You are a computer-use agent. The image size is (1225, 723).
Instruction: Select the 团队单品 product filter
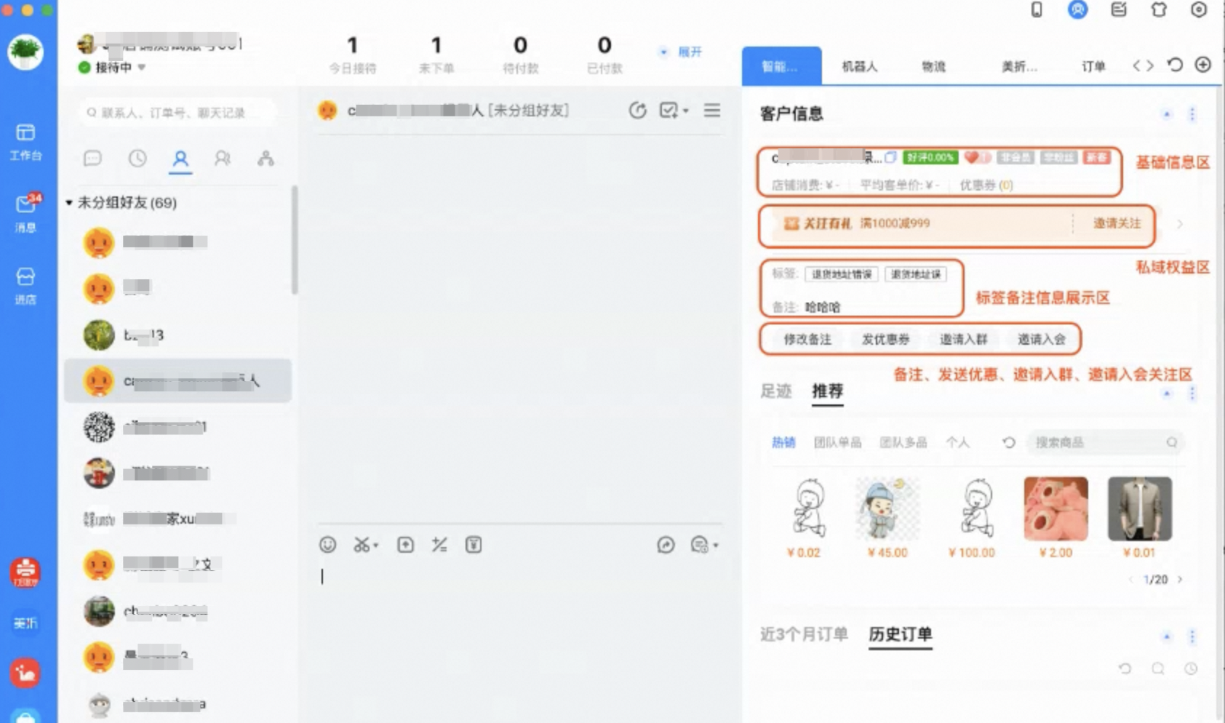click(x=837, y=442)
